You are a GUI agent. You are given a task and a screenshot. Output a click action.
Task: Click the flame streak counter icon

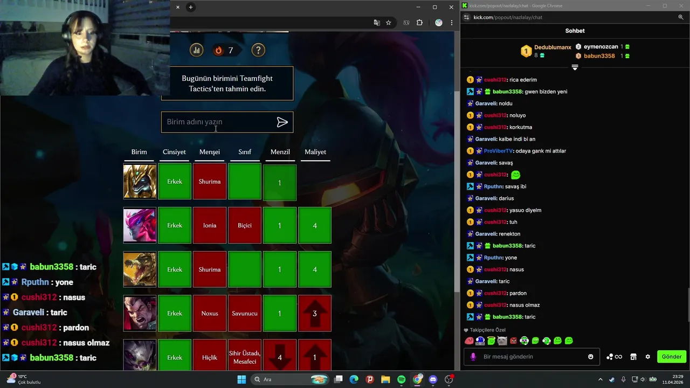tap(218, 50)
